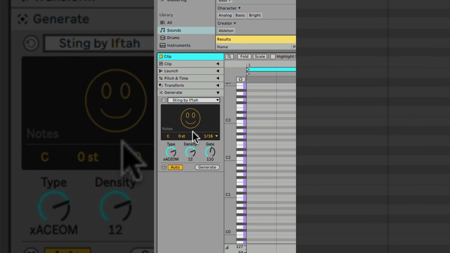Click the root note C field
Image resolution: width=450 pixels, height=253 pixels.
click(168, 136)
